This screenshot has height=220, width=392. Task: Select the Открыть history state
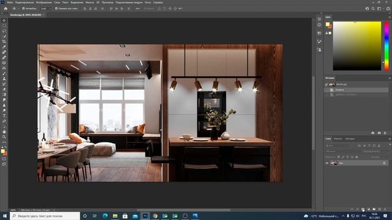[x=356, y=90]
